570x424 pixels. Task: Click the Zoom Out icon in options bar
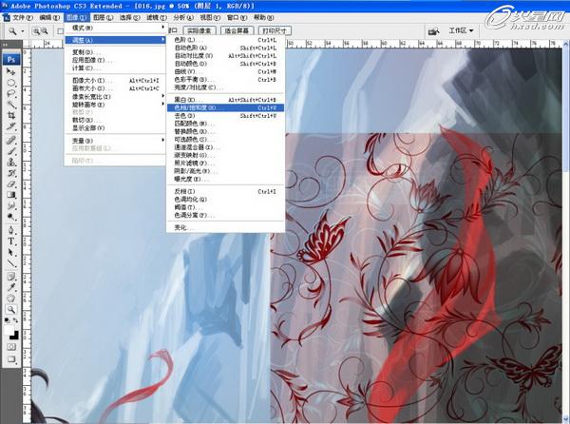point(45,31)
